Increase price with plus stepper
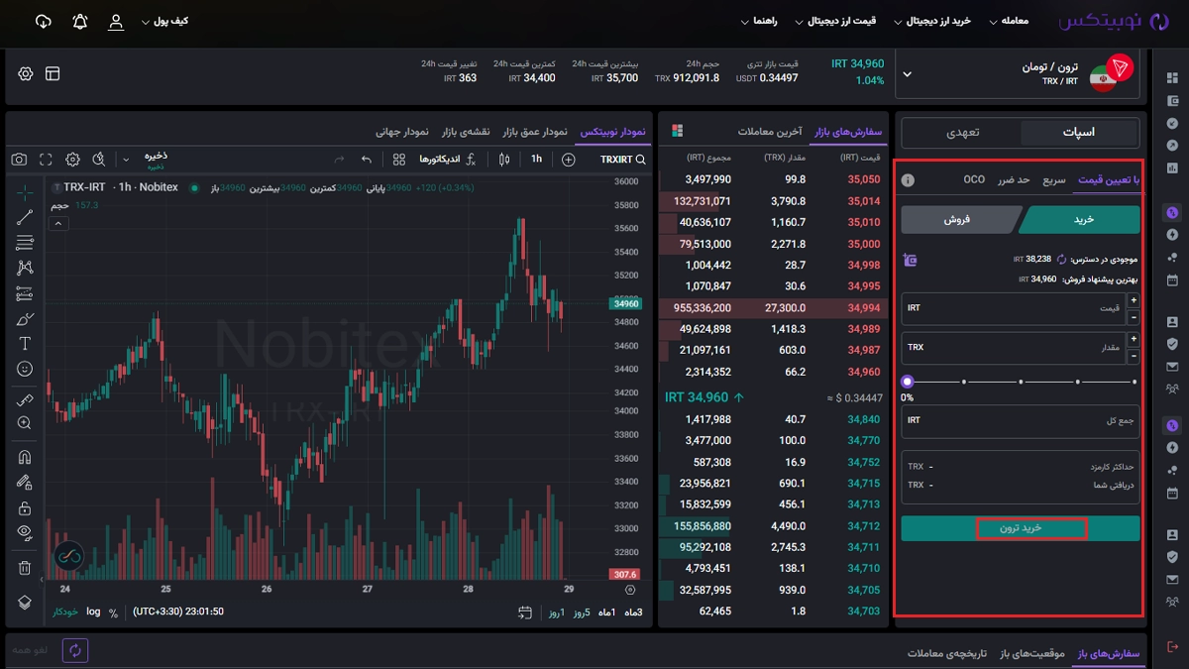The width and height of the screenshot is (1189, 669). tap(1134, 300)
